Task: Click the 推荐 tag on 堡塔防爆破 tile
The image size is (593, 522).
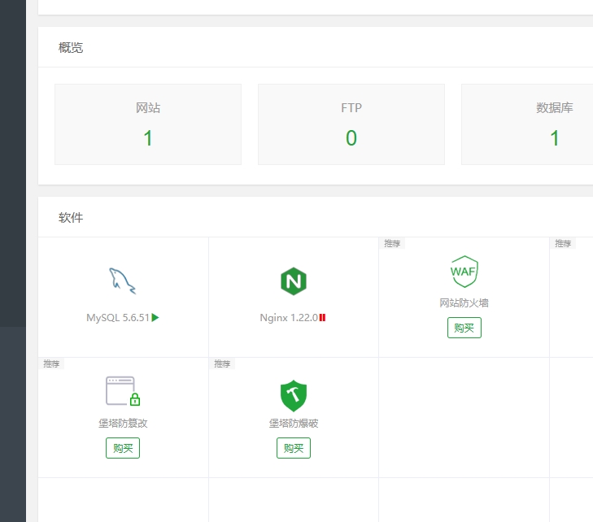Action: (222, 363)
